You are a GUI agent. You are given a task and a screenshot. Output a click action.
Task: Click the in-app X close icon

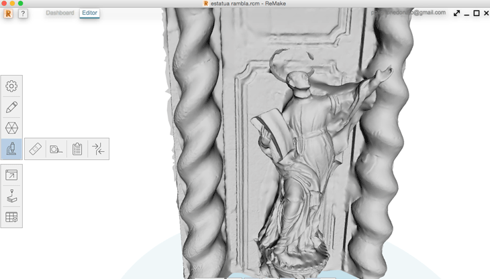(486, 13)
